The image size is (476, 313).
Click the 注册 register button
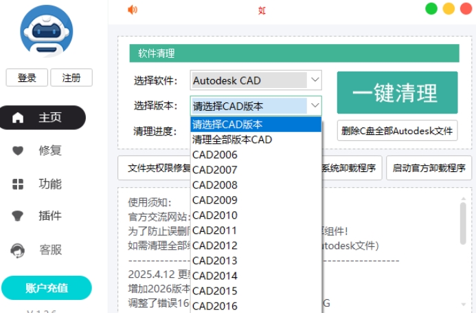[71, 78]
